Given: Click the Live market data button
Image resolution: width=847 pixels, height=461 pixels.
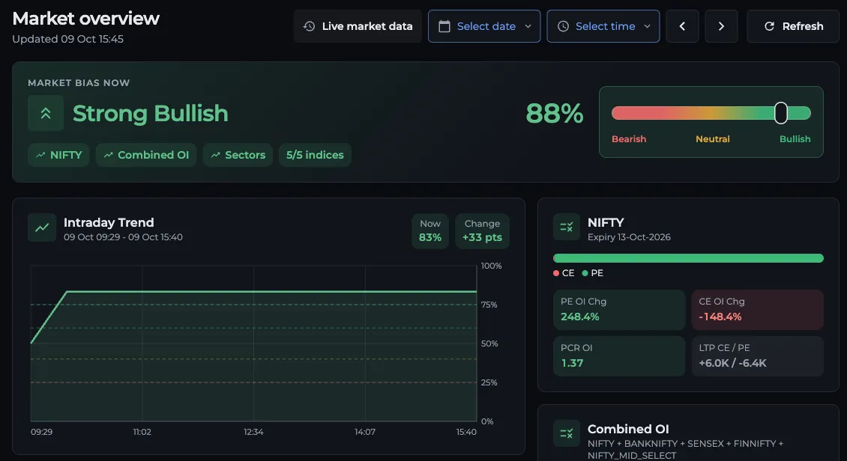Looking at the screenshot, I should coord(358,26).
